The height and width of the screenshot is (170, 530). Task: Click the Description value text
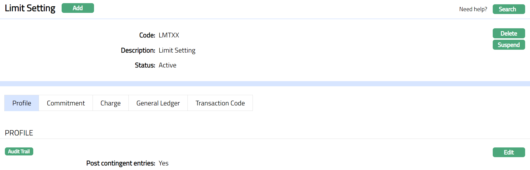pos(177,50)
